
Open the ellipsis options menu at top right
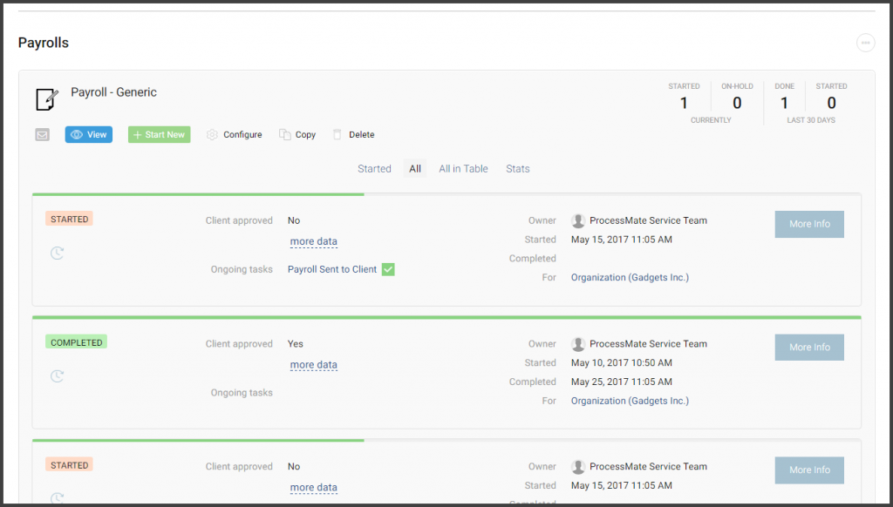coord(865,42)
